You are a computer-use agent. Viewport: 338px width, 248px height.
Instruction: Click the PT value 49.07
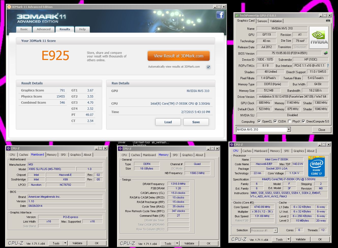point(89,115)
